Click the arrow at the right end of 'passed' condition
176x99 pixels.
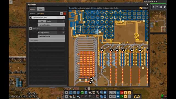64,21
